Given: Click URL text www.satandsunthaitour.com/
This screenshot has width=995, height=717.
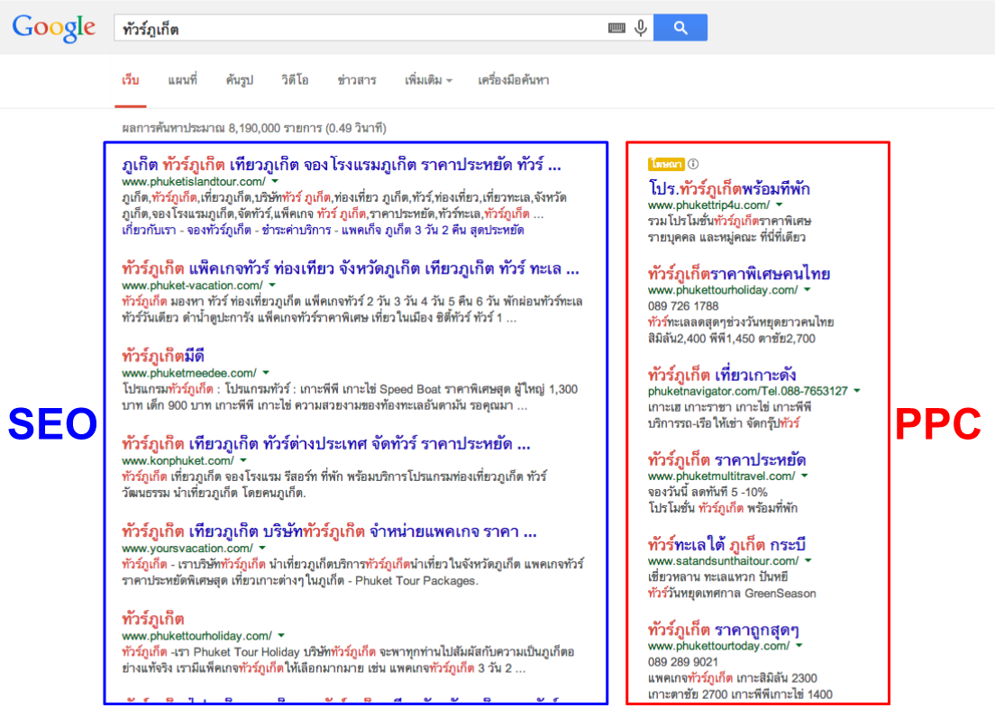Looking at the screenshot, I should point(724,560).
